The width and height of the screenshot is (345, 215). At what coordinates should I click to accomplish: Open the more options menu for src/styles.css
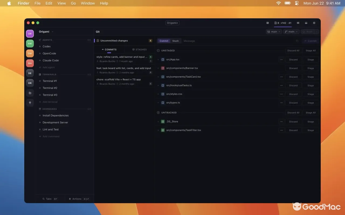click(x=281, y=94)
